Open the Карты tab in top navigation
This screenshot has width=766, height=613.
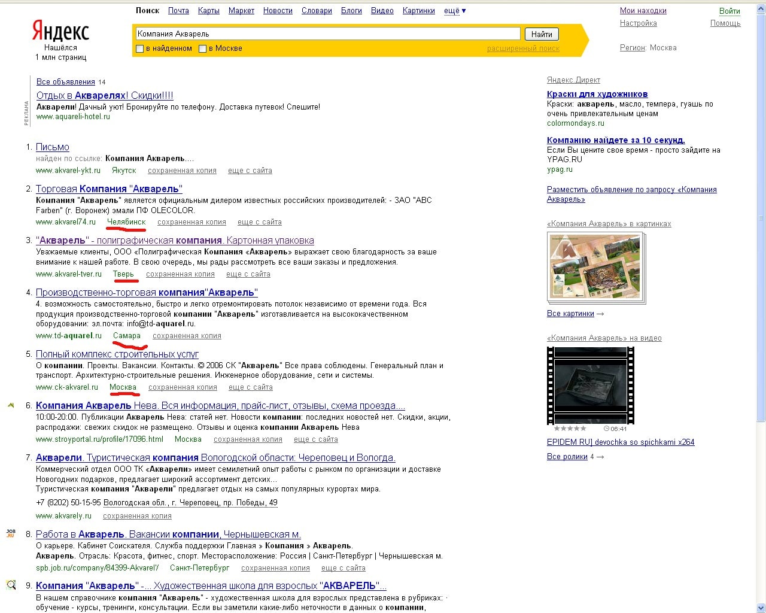(x=208, y=11)
